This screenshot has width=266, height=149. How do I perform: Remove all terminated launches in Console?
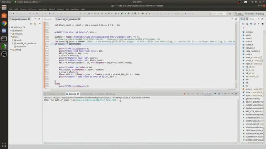coord(192,94)
